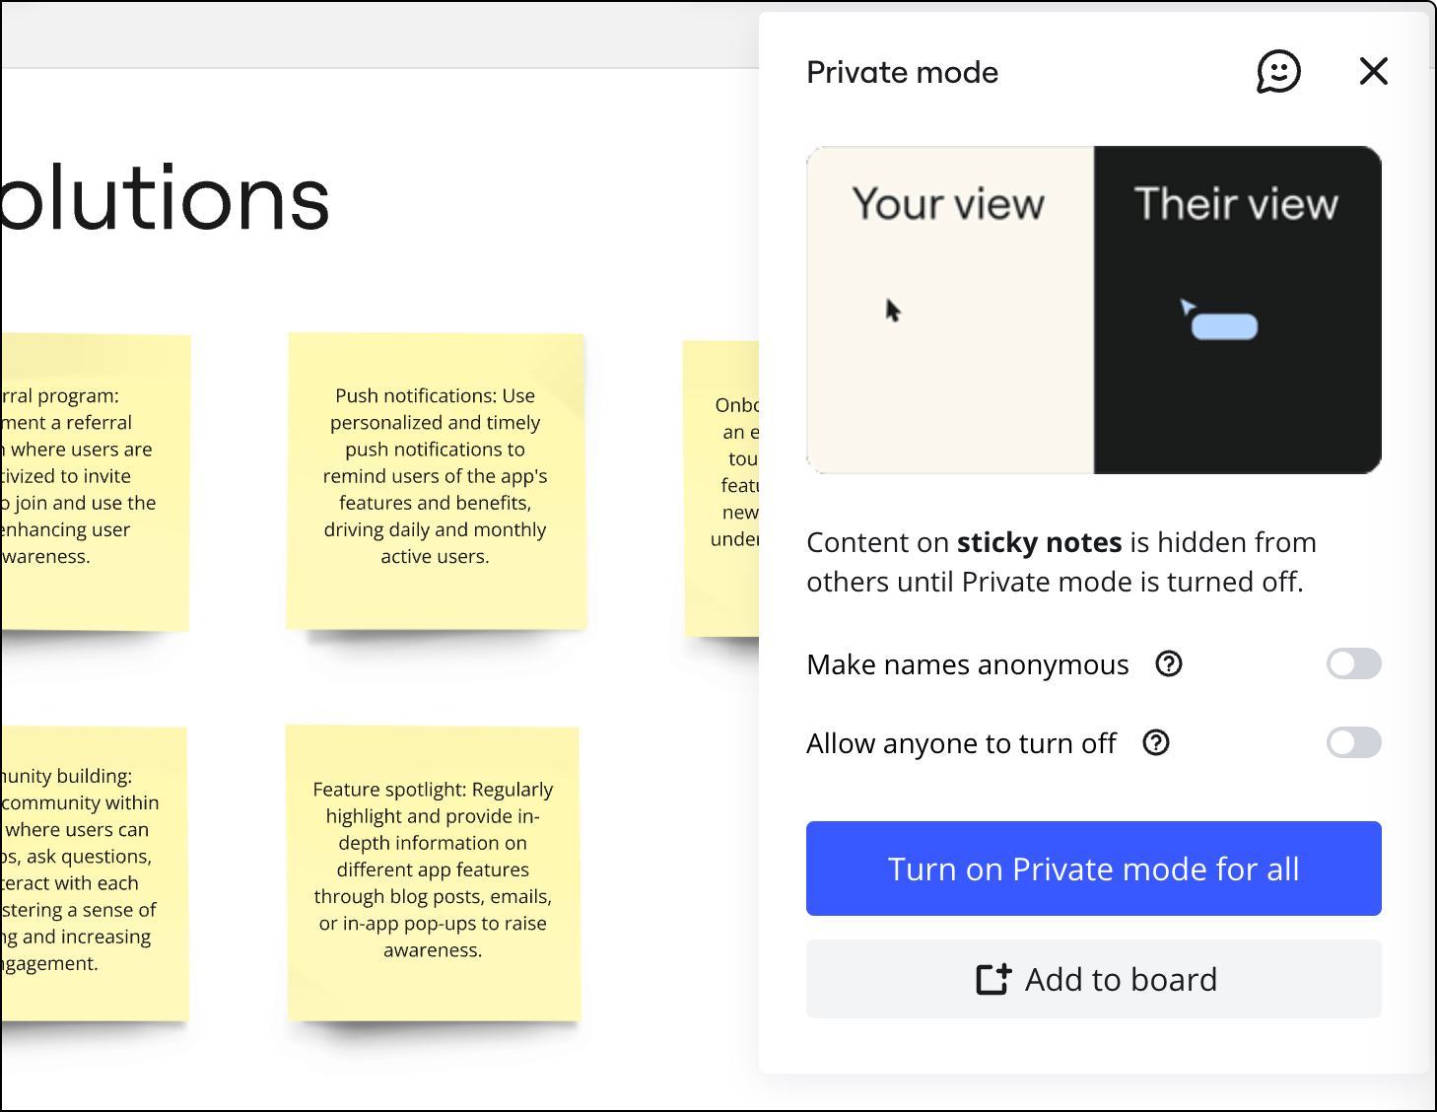The height and width of the screenshot is (1112, 1437).
Task: Click the large board heading text
Action: (x=166, y=200)
